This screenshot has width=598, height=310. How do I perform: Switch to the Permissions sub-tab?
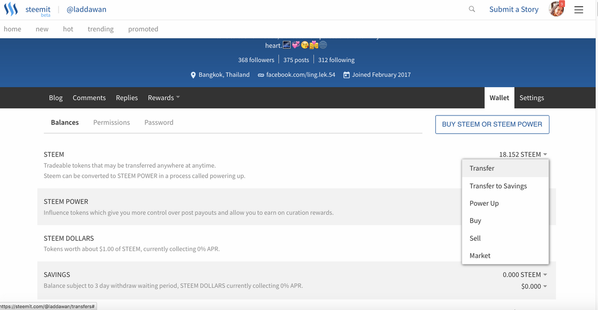(112, 123)
